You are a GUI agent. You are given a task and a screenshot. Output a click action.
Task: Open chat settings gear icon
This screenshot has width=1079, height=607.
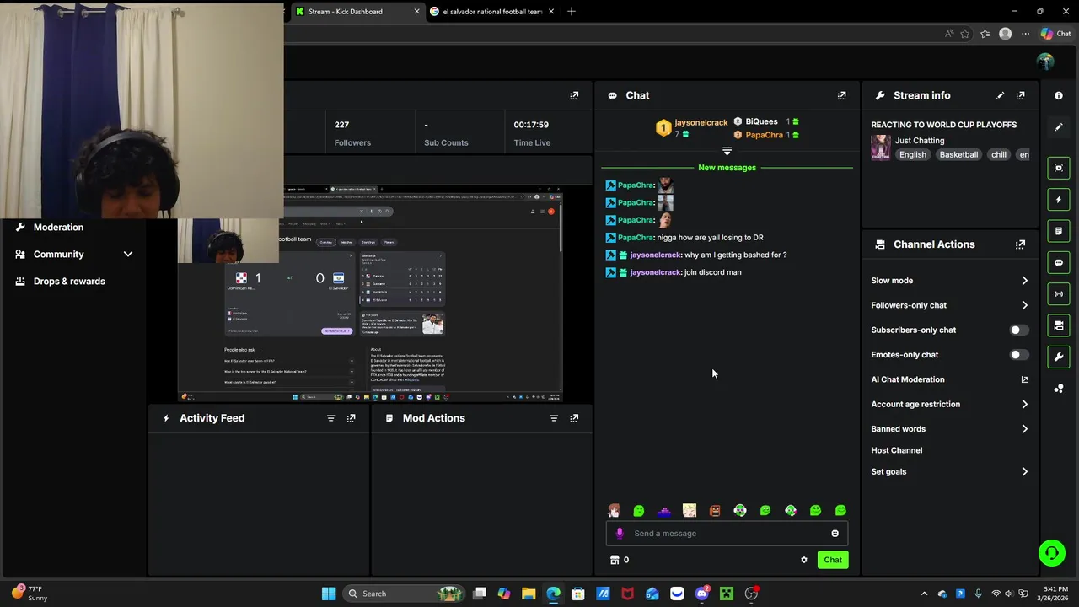click(804, 560)
